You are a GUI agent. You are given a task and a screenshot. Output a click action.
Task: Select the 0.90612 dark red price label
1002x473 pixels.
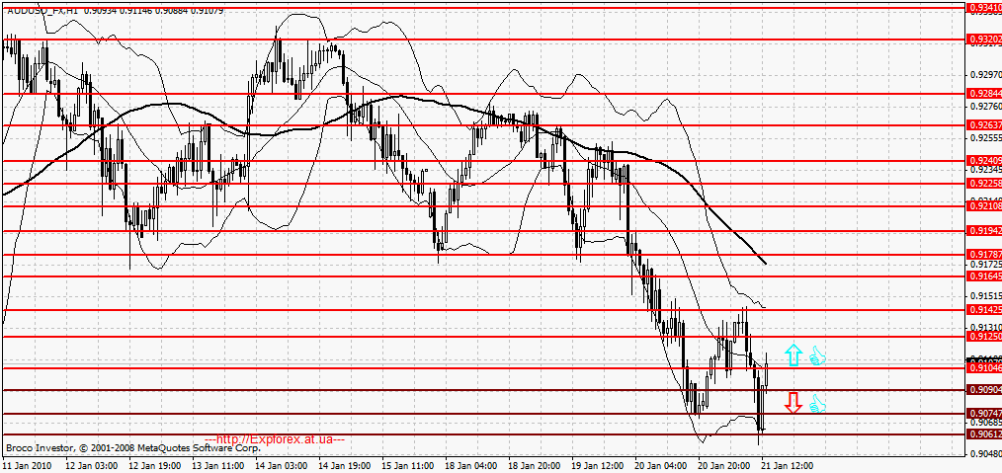click(x=985, y=434)
